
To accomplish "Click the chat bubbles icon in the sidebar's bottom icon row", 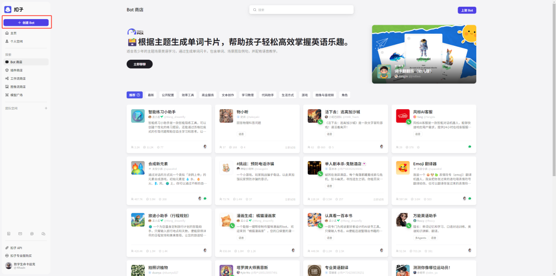I will click(x=43, y=234).
